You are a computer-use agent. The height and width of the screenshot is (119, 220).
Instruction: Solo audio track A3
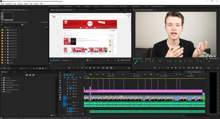78,111
